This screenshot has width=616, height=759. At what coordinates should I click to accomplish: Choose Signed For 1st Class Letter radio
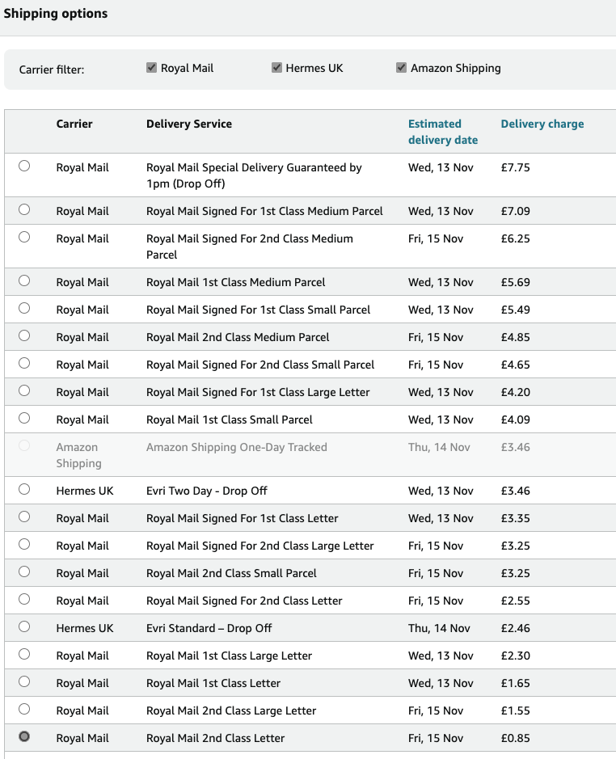pyautogui.click(x=24, y=517)
